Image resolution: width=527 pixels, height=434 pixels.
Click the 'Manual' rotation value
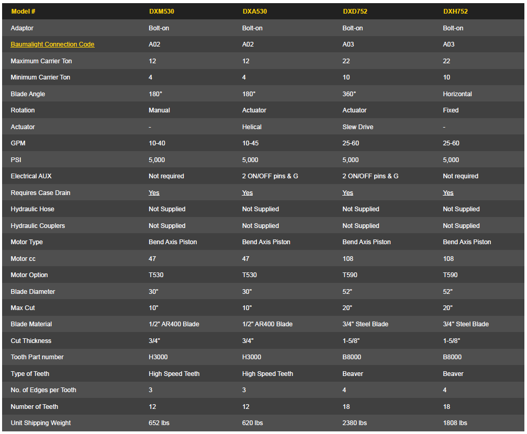point(159,110)
